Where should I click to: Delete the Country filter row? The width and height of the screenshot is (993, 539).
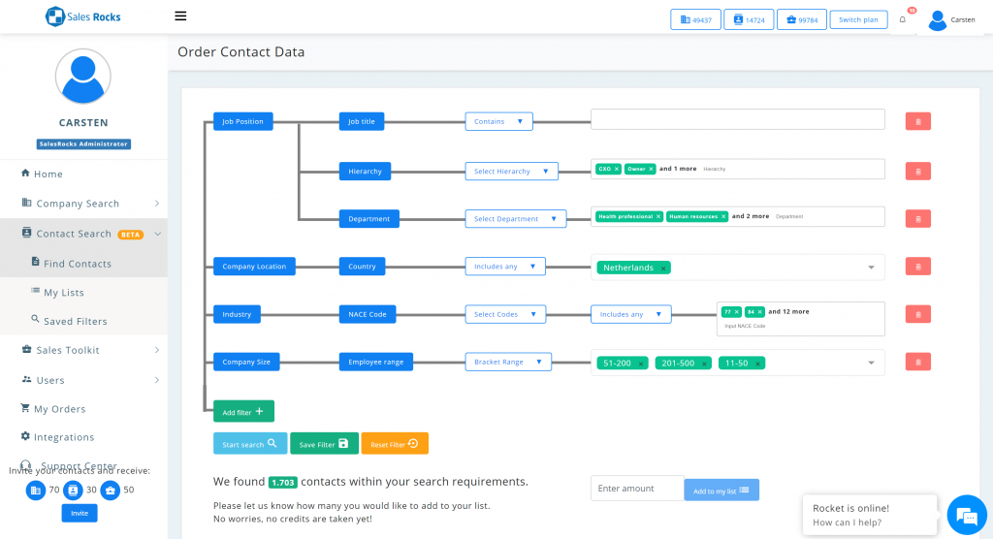tap(917, 267)
